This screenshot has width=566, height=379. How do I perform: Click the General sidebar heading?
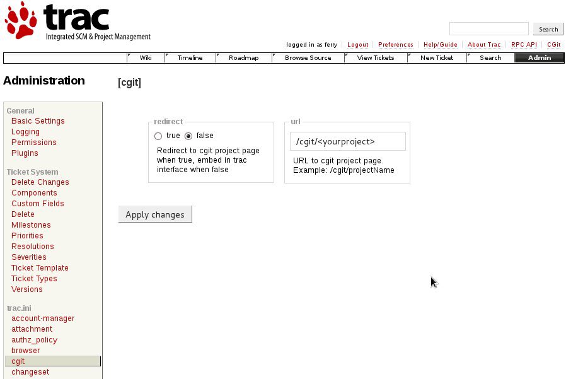pyautogui.click(x=21, y=111)
